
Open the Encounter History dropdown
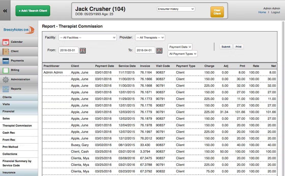(x=176, y=9)
